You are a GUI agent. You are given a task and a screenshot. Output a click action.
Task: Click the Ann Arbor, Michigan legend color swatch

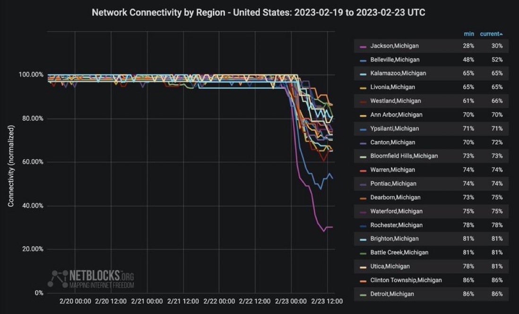tap(363, 116)
